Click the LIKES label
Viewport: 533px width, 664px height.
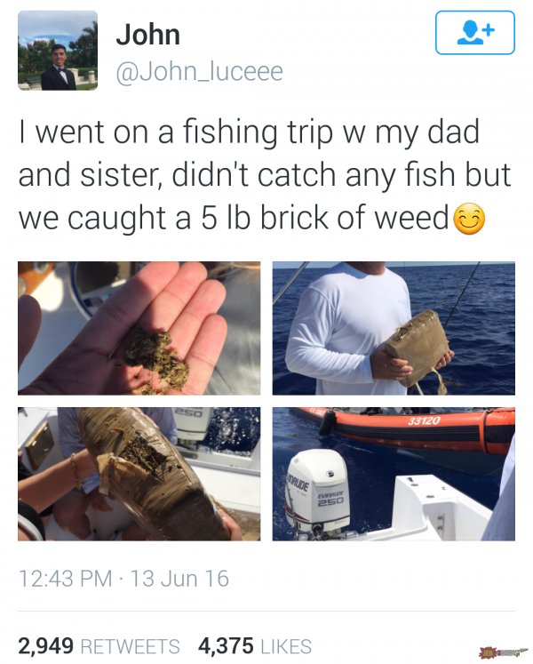286,646
